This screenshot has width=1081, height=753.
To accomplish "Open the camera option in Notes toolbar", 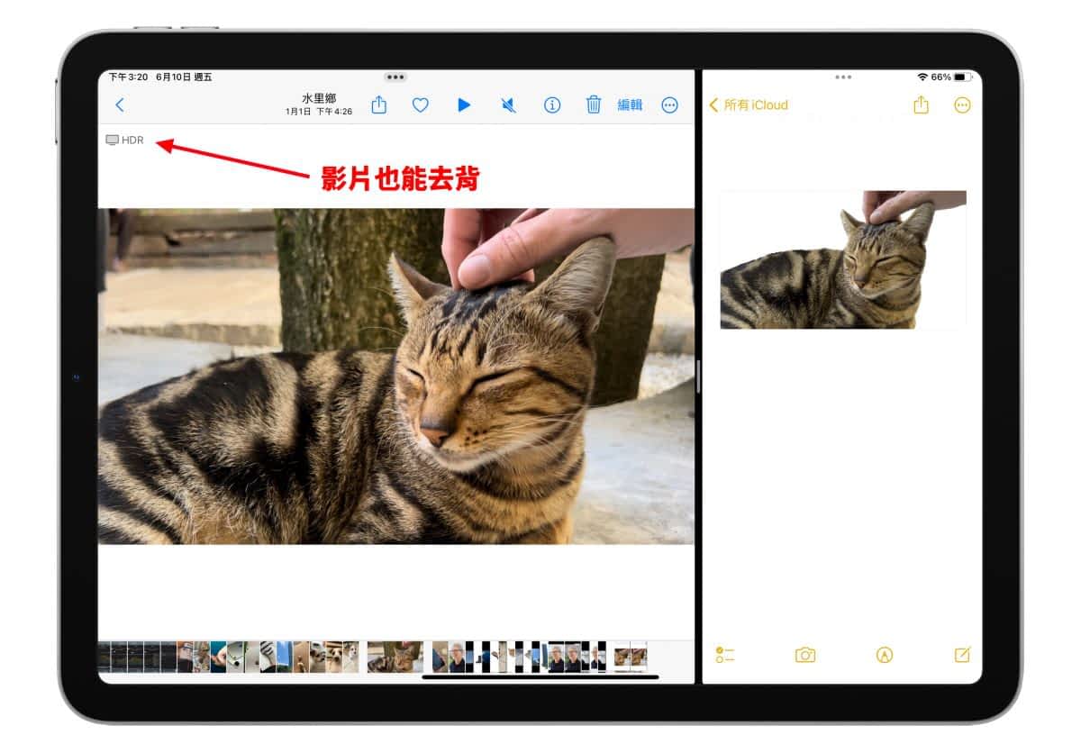I will click(805, 655).
